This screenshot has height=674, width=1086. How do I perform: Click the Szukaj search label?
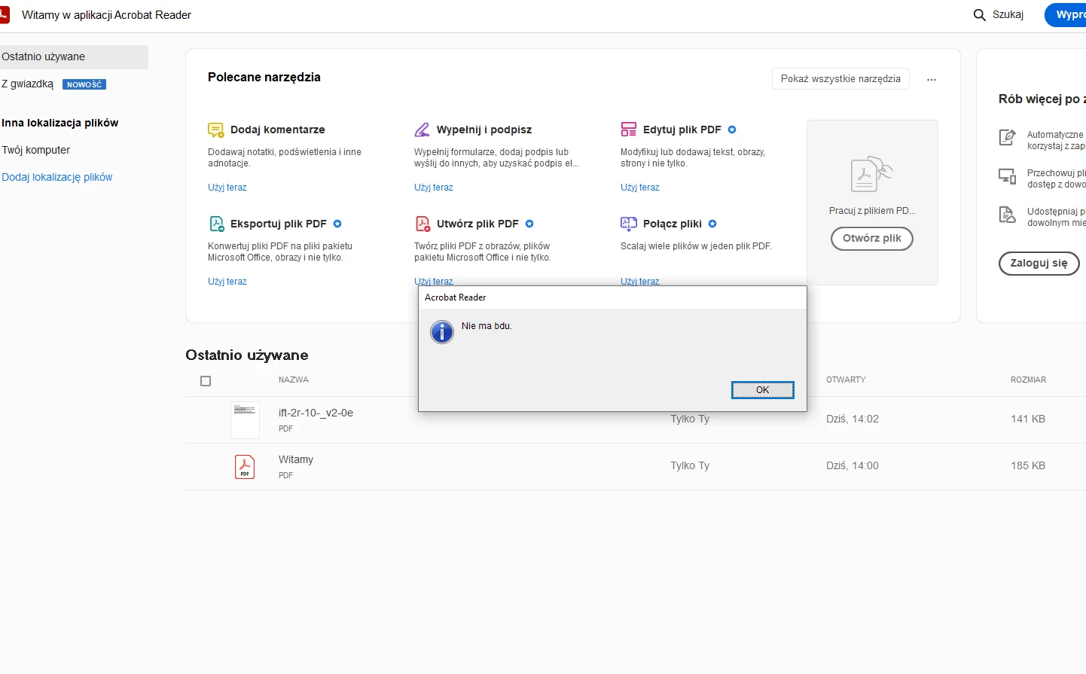[1008, 15]
